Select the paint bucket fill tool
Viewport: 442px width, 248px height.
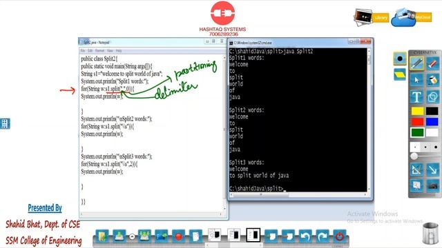432,80
